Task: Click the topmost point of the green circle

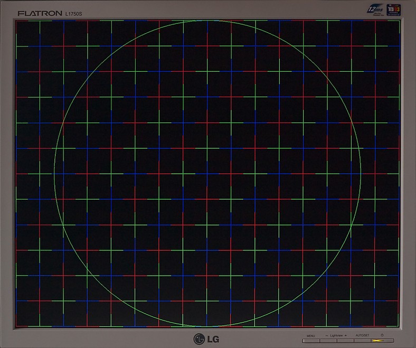Action: pos(207,21)
